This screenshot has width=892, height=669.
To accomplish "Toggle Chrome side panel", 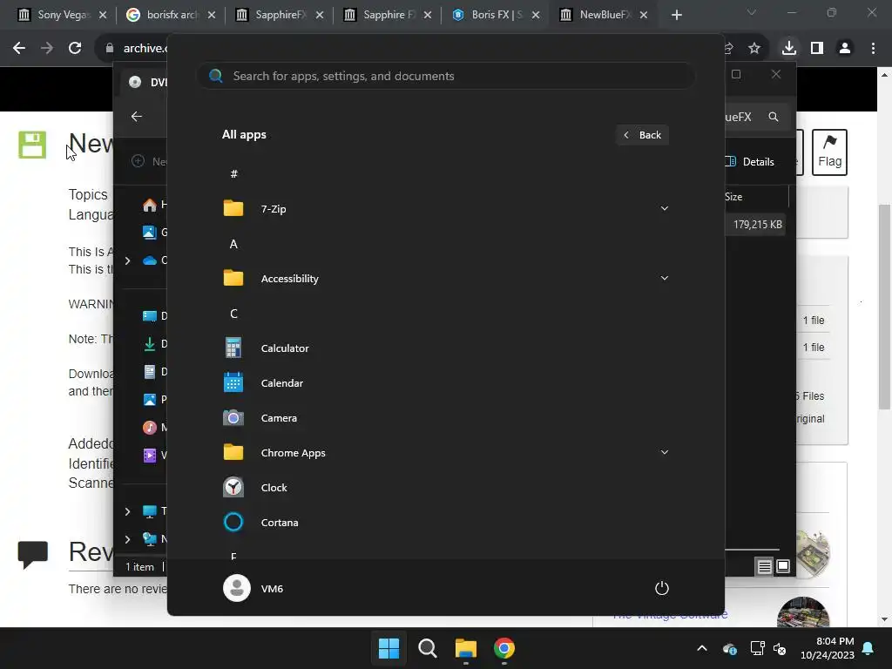I will point(817,49).
